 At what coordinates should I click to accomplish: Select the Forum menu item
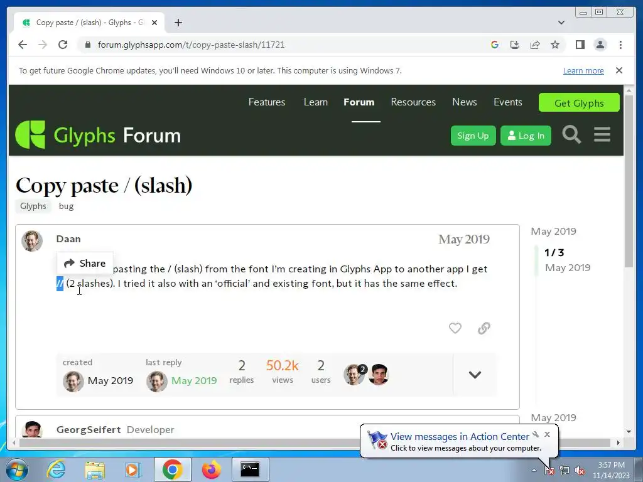pos(359,102)
